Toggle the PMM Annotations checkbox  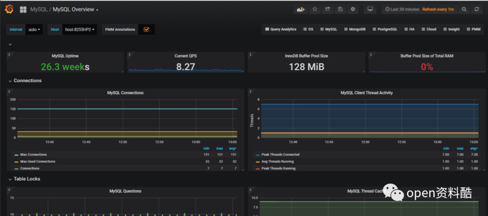146,29
